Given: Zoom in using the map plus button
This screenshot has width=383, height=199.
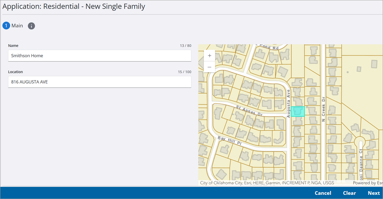Looking at the screenshot, I should pyautogui.click(x=209, y=56).
